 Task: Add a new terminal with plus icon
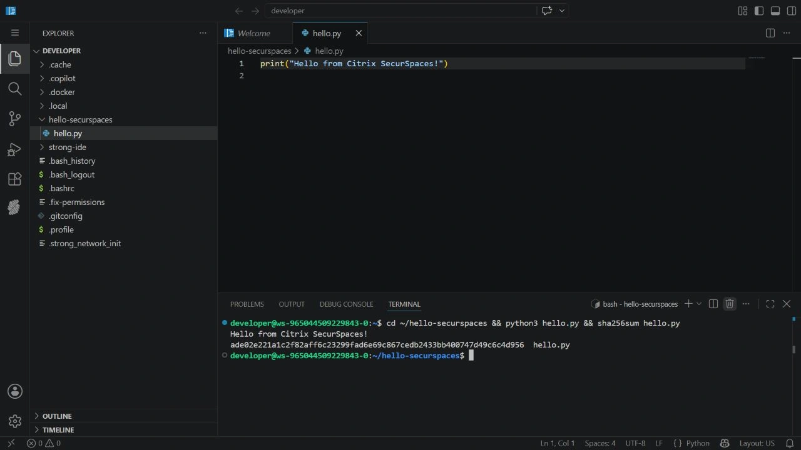point(688,304)
